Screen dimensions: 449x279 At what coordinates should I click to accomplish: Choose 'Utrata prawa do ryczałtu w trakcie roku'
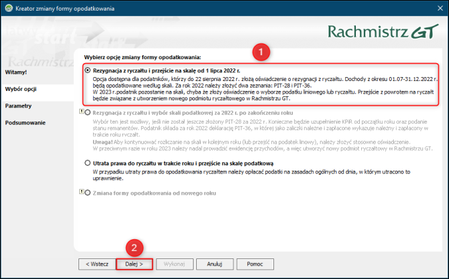click(88, 163)
